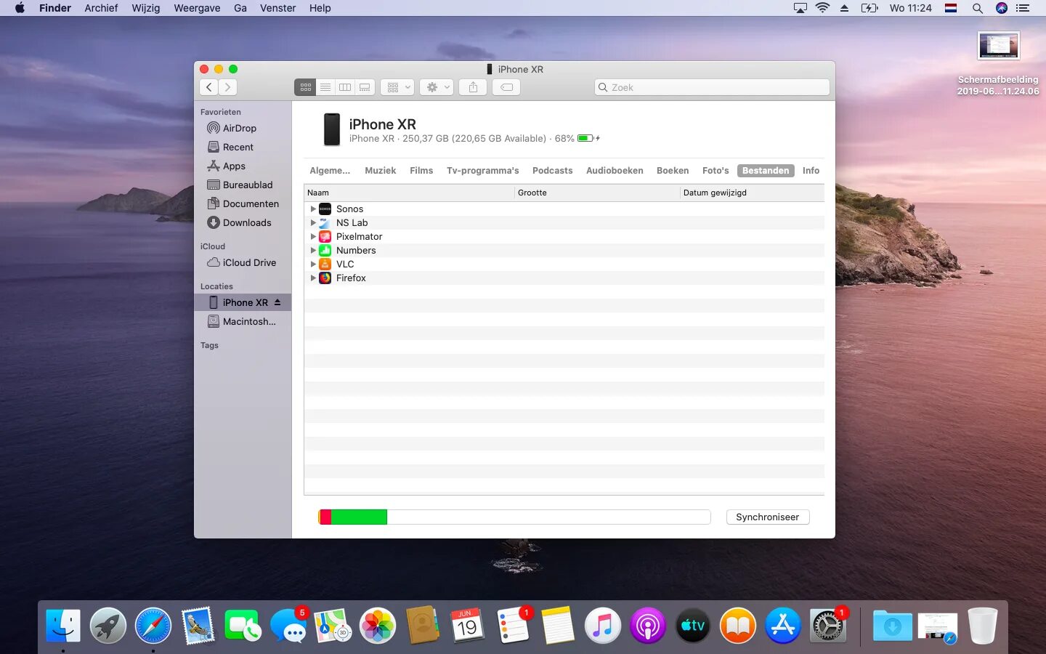Select the Bestanden tab
This screenshot has height=654, width=1046.
(766, 171)
